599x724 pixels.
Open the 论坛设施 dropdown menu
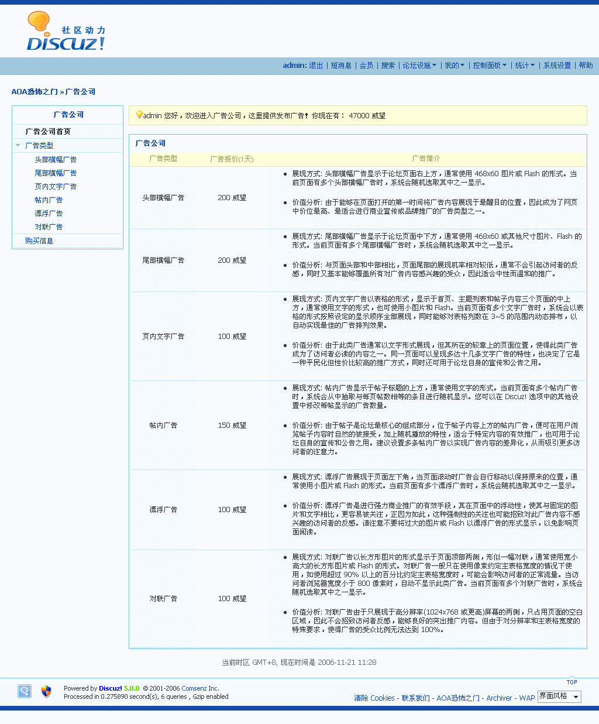(419, 66)
